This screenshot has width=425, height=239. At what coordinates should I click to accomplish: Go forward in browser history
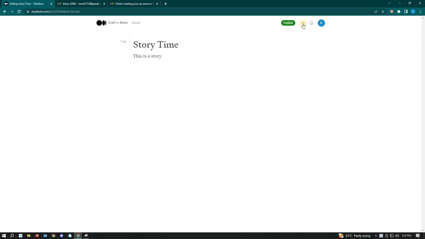pyautogui.click(x=12, y=12)
